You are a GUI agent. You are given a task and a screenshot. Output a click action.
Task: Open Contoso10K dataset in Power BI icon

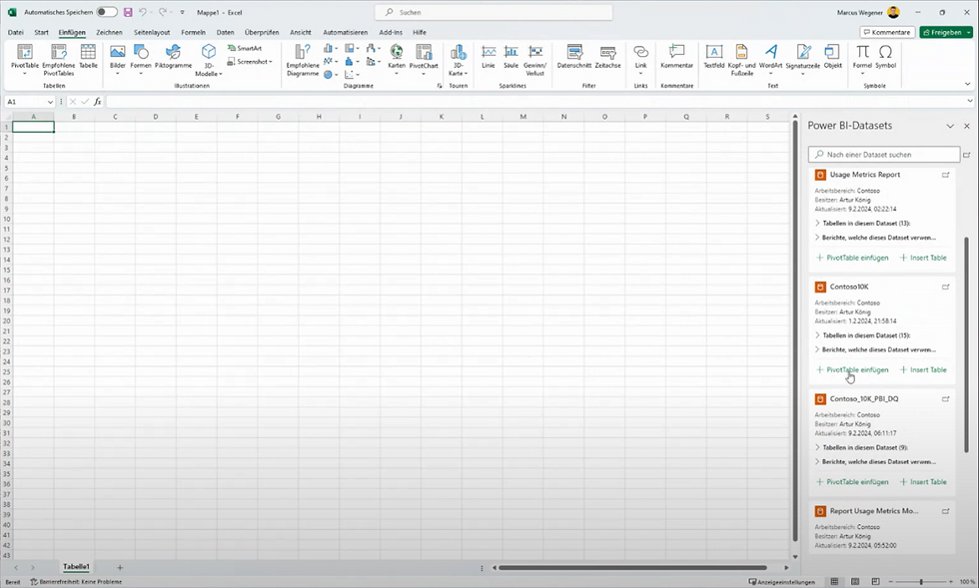945,288
